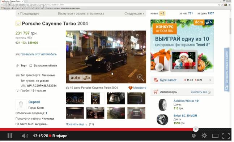Click 'Возможен обмен' exchange option
Image resolution: width=234 pixels, height=142 pixels.
point(43,66)
